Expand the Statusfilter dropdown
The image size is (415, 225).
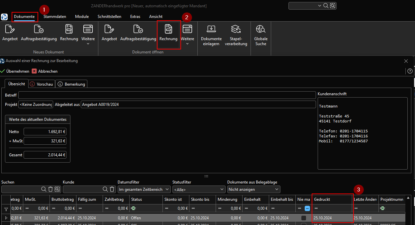click(x=199, y=189)
